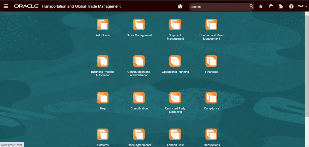This screenshot has height=147, width=309.
Task: Click Contract and Rate Management label
Action: coord(211,37)
